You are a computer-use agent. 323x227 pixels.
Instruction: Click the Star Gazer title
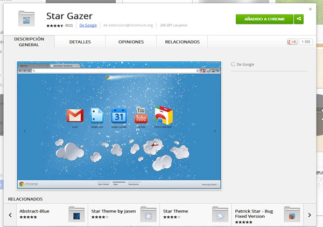69,16
